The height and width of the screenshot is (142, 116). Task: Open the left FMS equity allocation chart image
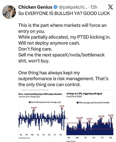click(42, 116)
